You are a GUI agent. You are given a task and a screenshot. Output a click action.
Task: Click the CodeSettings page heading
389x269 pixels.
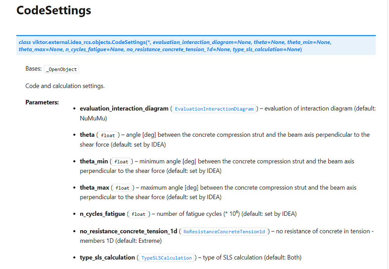54,10
